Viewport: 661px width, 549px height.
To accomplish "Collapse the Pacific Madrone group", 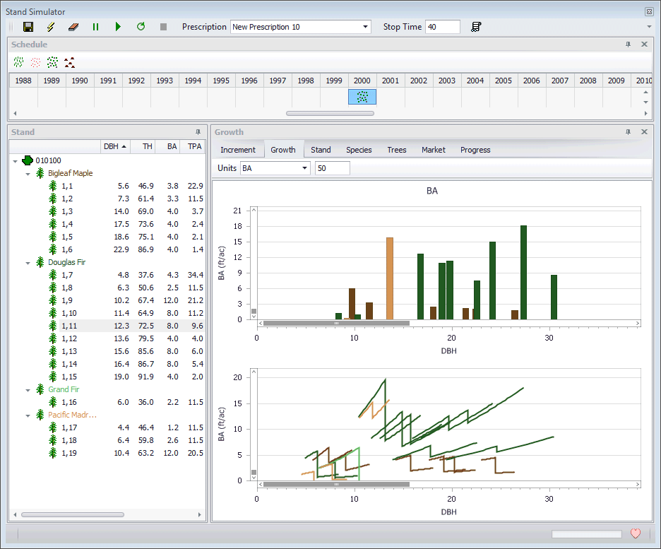I will coord(28,415).
